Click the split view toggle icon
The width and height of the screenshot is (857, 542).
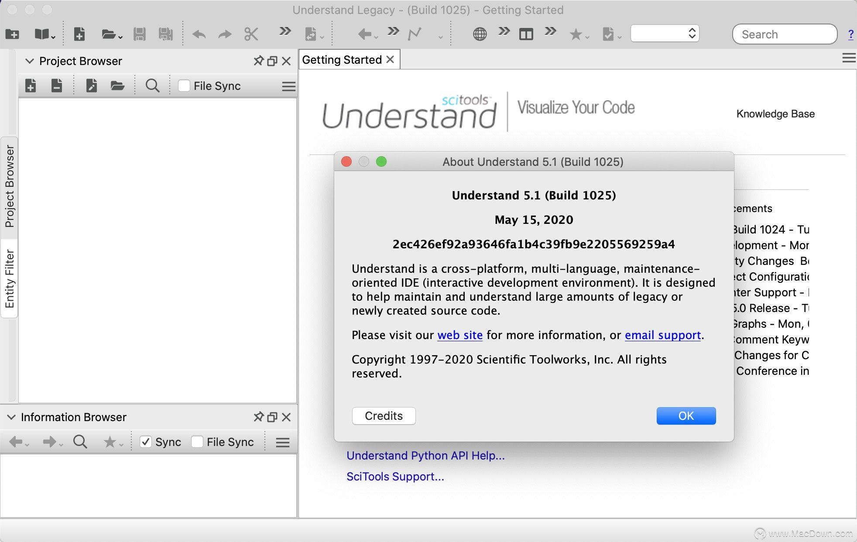click(x=525, y=34)
